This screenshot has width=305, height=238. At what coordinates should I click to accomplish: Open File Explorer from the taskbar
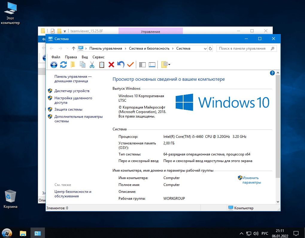(23, 233)
